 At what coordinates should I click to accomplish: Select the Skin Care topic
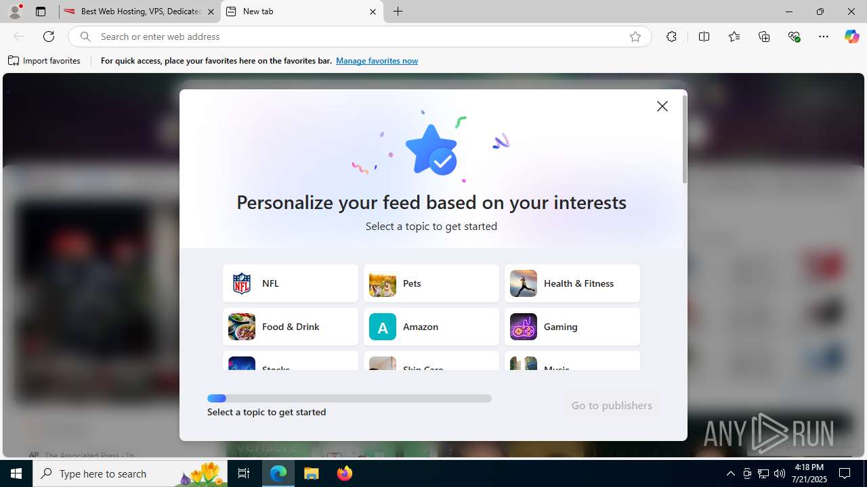tap(431, 361)
